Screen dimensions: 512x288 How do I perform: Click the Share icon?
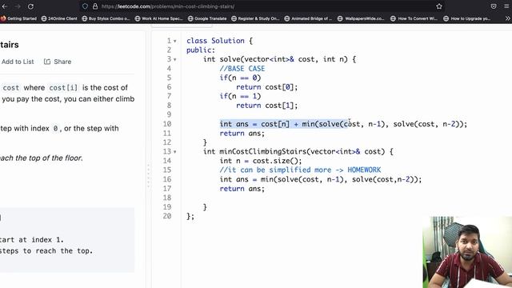pos(47,62)
